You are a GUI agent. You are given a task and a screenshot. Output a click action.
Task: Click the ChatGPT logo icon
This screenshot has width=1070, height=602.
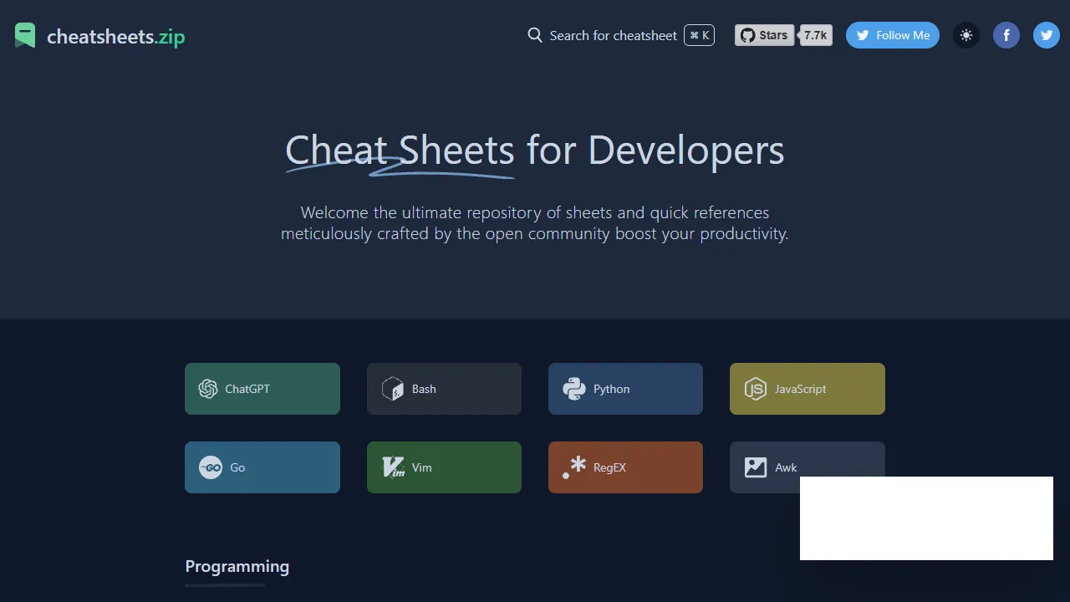pyautogui.click(x=208, y=389)
